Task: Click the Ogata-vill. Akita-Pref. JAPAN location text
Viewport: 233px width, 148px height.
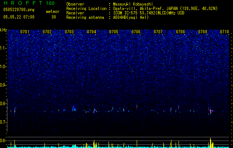Action: [165, 9]
